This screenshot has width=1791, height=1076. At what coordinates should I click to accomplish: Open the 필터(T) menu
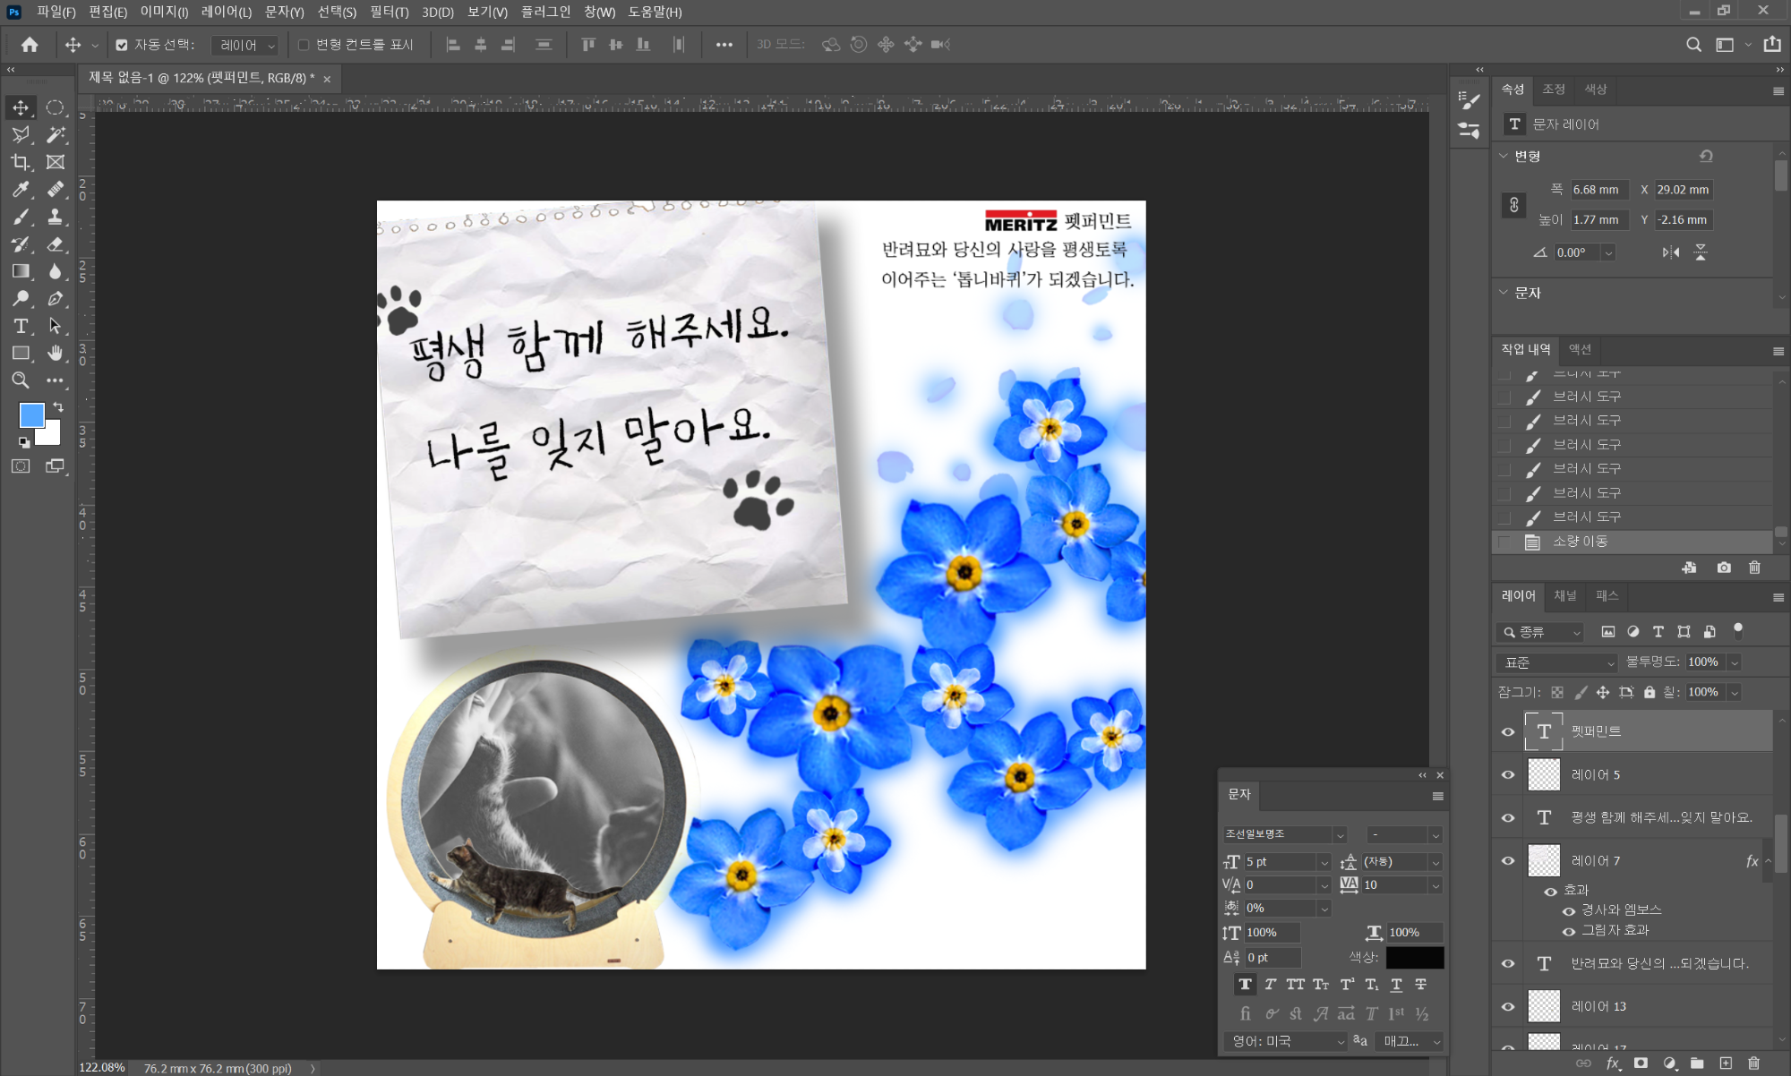coord(389,12)
